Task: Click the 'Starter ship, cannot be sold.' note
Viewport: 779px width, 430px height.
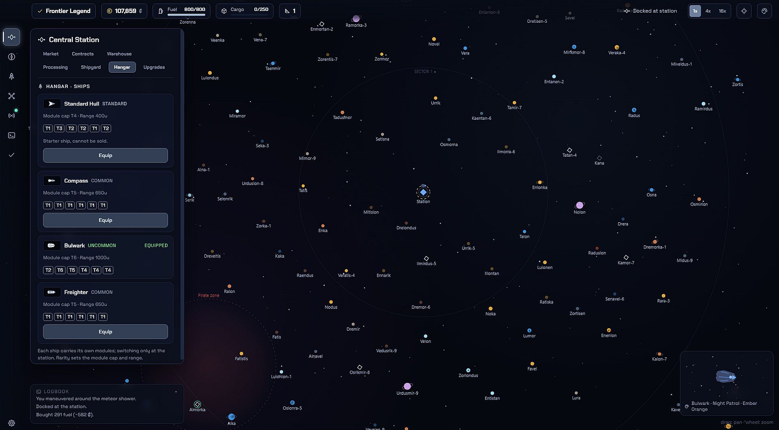Action: tap(75, 141)
